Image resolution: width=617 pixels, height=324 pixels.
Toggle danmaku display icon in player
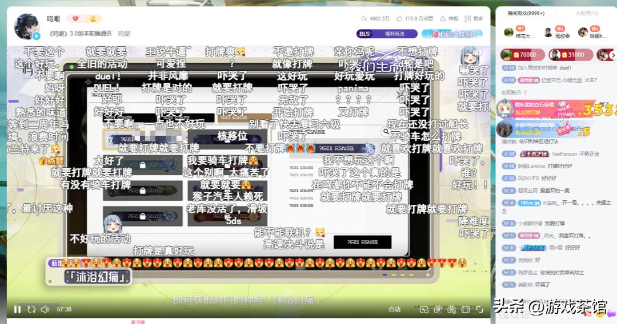pyautogui.click(x=438, y=310)
